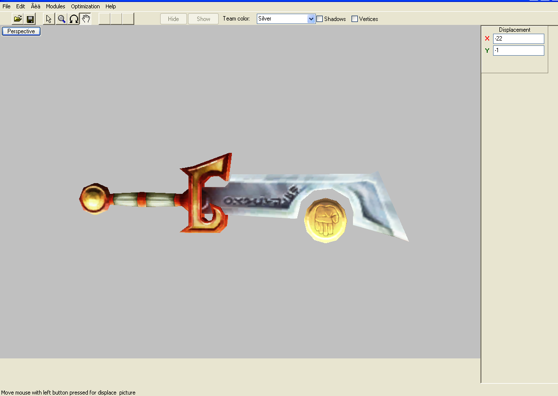Open the Optimization menu
Screen dimensions: 558x396
pos(85,6)
